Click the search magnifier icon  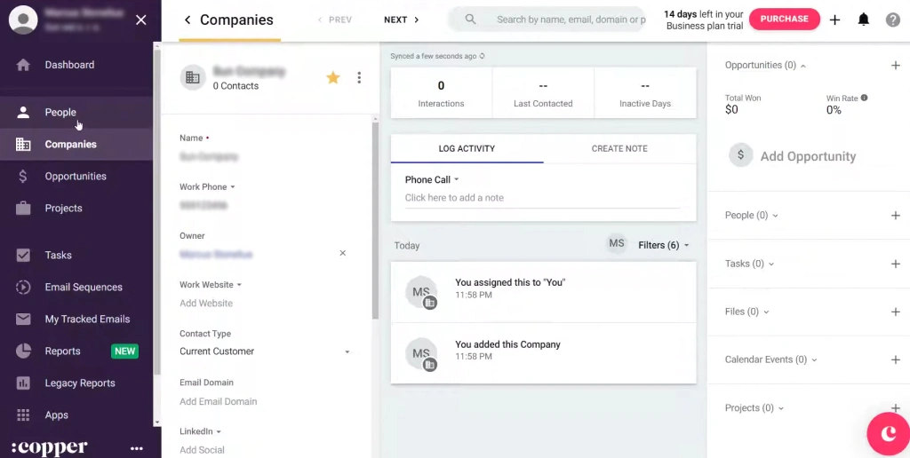[471, 20]
